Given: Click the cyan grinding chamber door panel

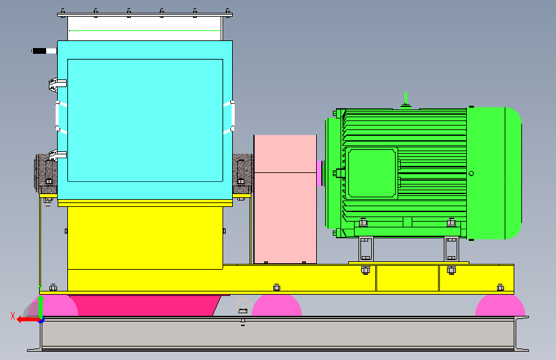Looking at the screenshot, I should tap(145, 120).
